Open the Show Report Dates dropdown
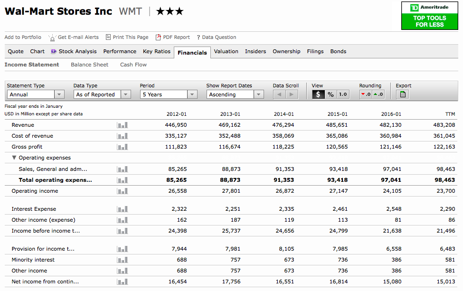Screen dimensions: 463x291 point(235,94)
